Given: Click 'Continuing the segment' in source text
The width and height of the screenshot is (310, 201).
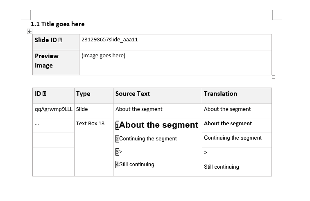Looking at the screenshot, I should tap(148, 139).
